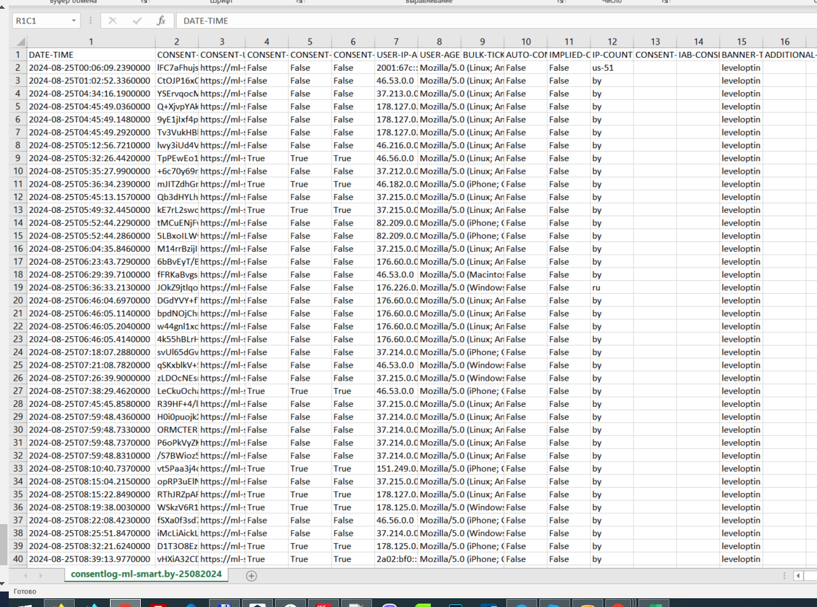Select cell 2024-08-25T07:38:29.4620000

[x=90, y=391]
